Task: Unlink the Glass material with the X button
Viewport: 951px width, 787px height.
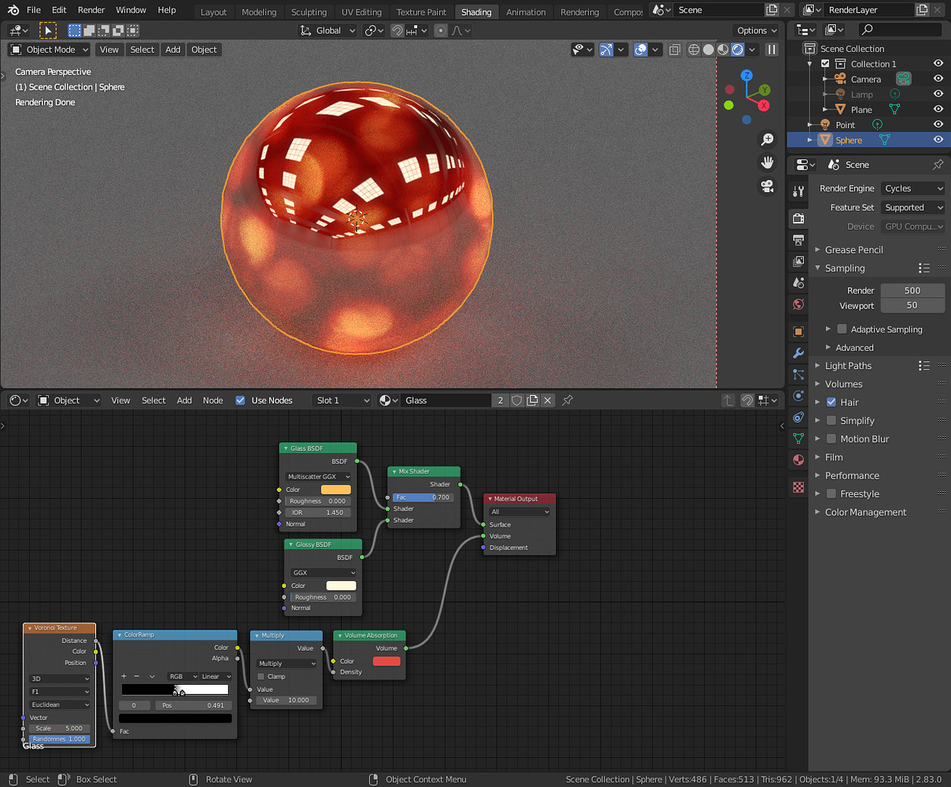Action: [x=548, y=400]
